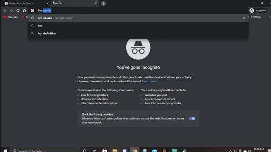Open File Explorer from the taskbar
271x152 pixels.
pyautogui.click(x=115, y=151)
